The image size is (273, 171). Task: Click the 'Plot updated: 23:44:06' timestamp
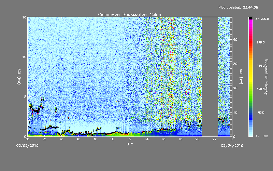coord(238,7)
